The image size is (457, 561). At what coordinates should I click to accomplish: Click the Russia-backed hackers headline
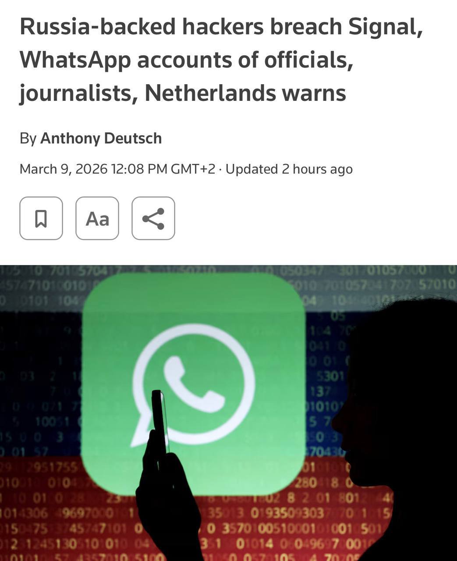point(221,60)
